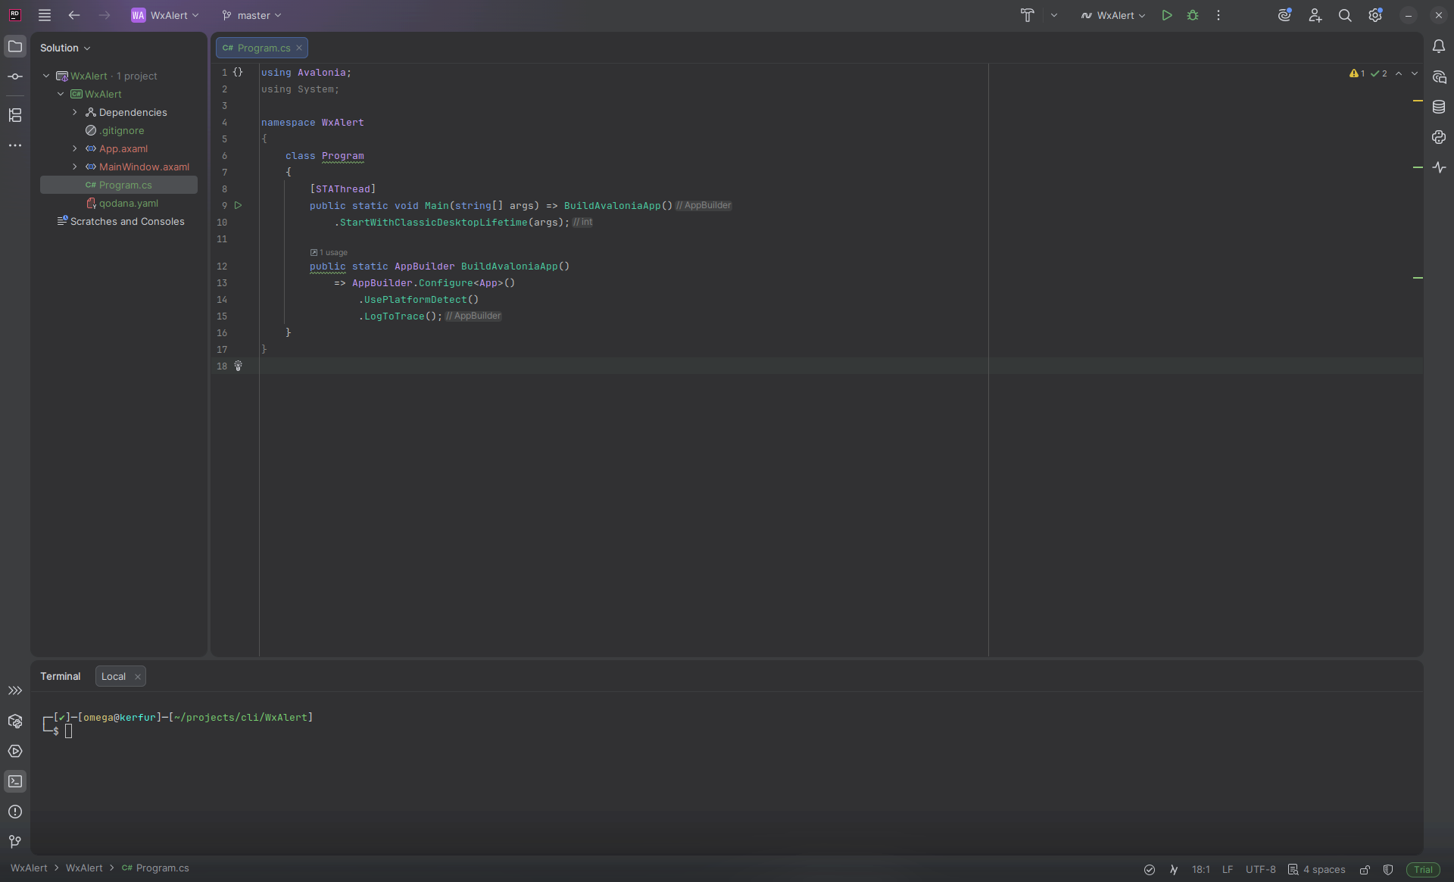
Task: Click the Debug bug icon
Action: (x=1193, y=15)
